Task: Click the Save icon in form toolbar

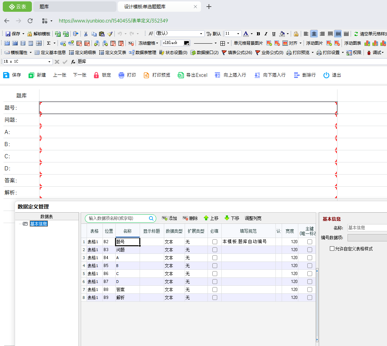Action: coord(6,75)
